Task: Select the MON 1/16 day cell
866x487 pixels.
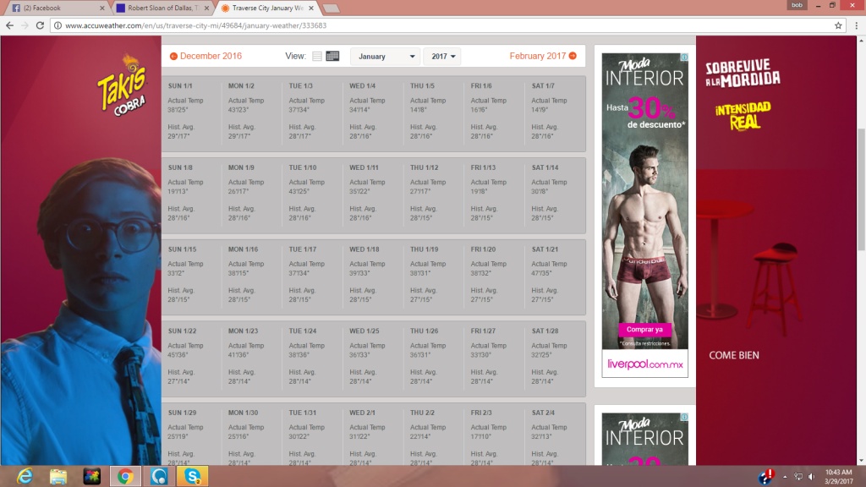Action: coord(252,276)
